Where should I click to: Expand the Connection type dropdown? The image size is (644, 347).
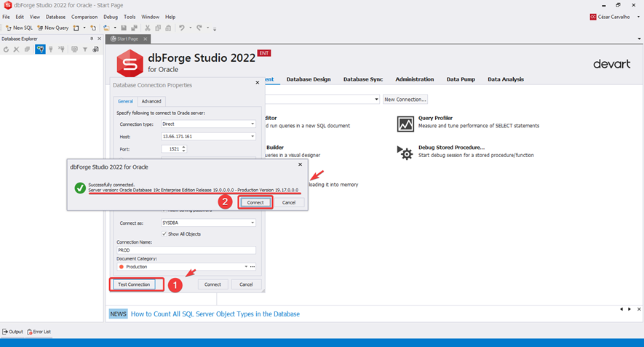pyautogui.click(x=253, y=124)
